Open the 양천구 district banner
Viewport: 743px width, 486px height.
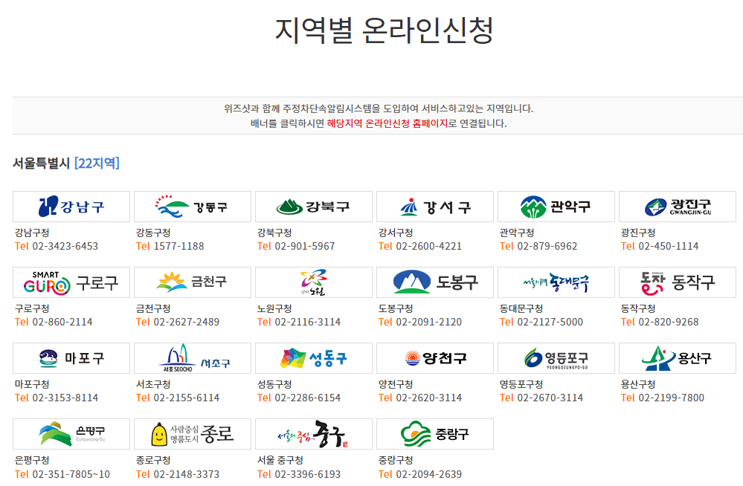click(435, 358)
